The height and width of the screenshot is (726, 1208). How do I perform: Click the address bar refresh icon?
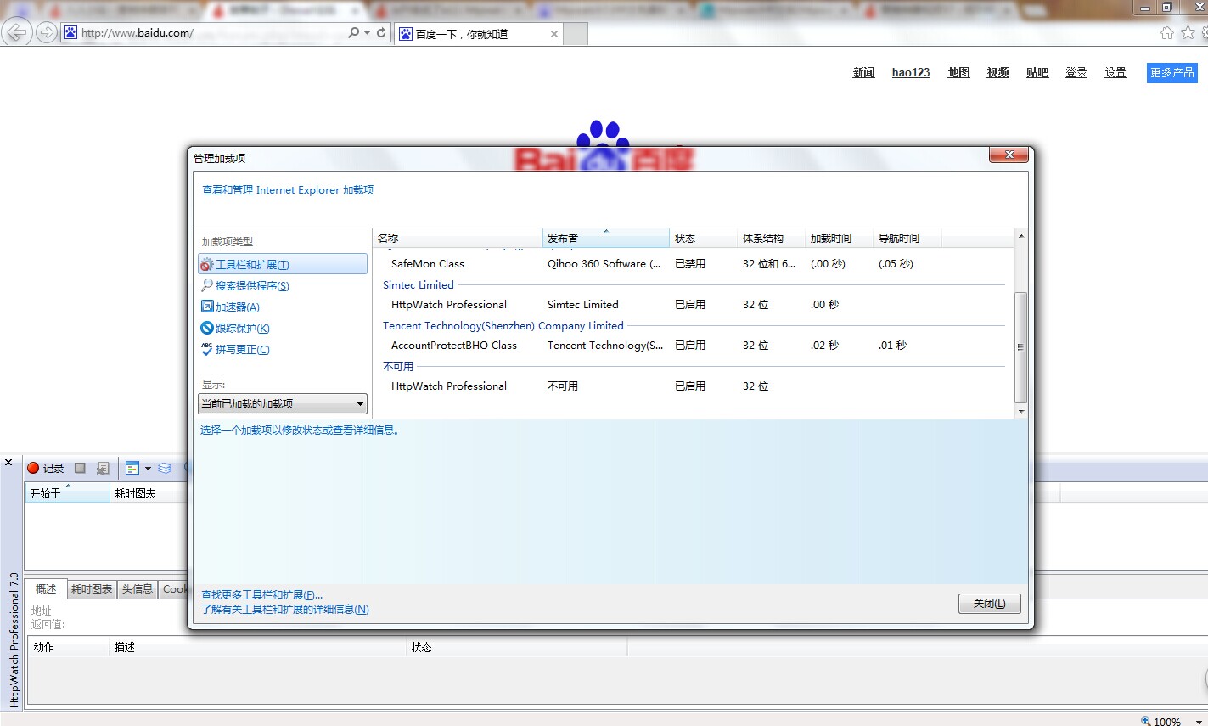click(x=381, y=33)
